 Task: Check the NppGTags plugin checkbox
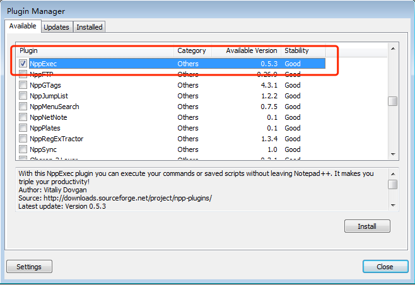[23, 85]
